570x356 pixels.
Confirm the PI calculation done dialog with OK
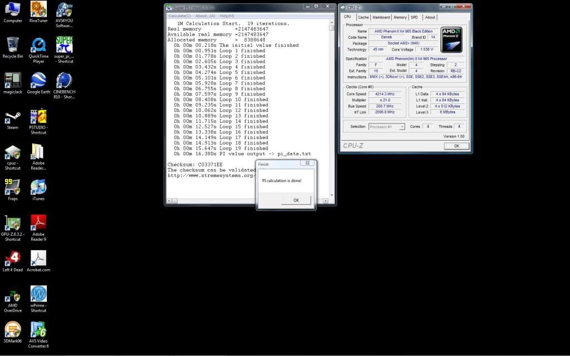296,200
